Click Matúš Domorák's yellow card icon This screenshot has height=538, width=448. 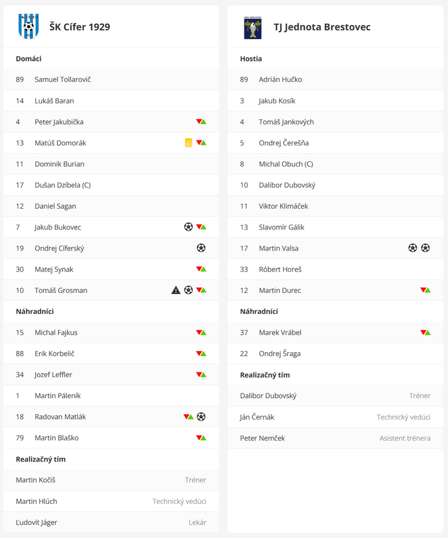coord(189,143)
